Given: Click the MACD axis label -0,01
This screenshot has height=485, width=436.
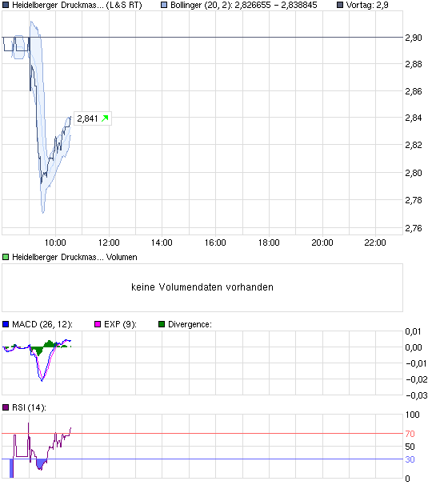Looking at the screenshot, I should pyautogui.click(x=417, y=363).
